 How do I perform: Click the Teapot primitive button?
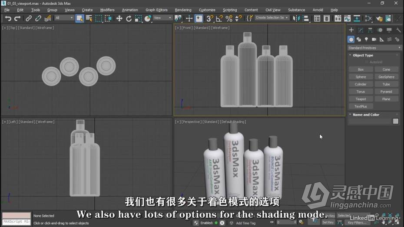pyautogui.click(x=361, y=99)
